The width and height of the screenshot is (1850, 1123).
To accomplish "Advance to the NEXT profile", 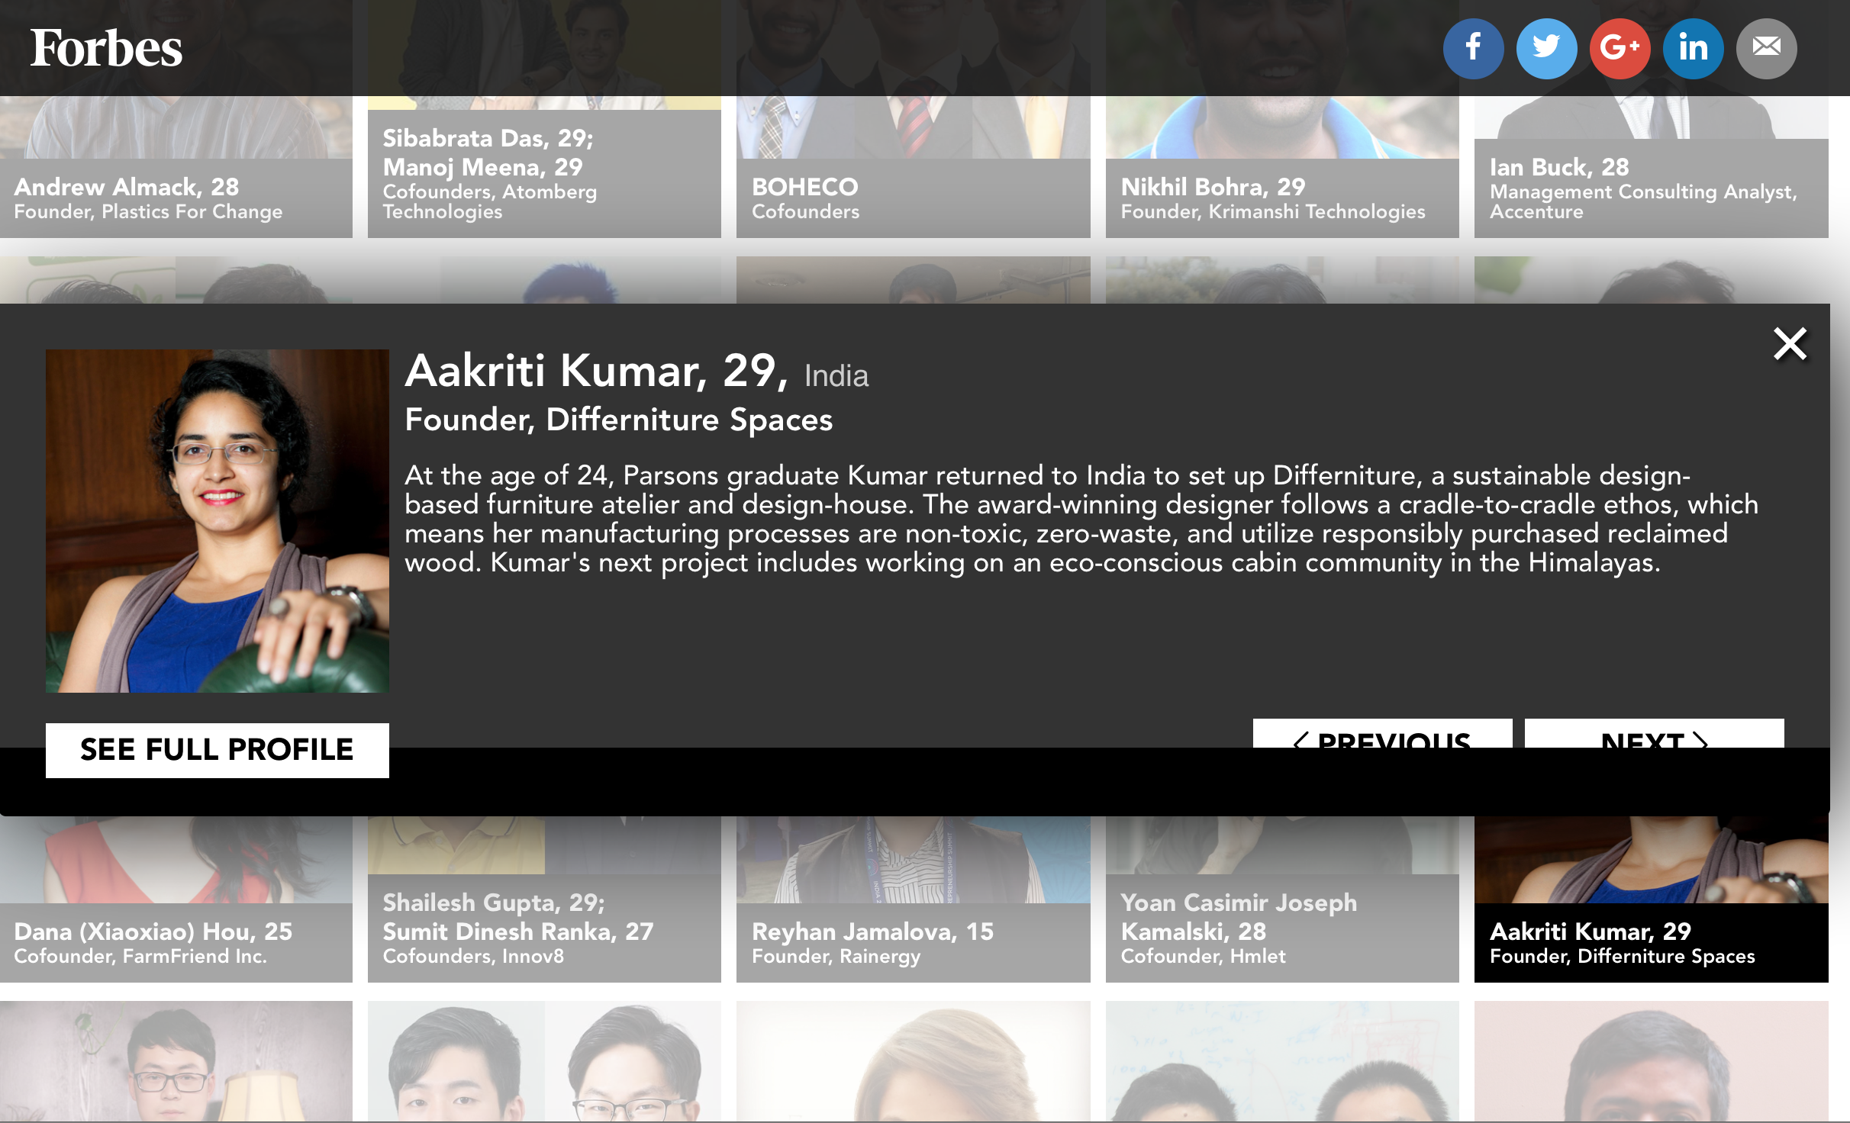I will [x=1654, y=734].
